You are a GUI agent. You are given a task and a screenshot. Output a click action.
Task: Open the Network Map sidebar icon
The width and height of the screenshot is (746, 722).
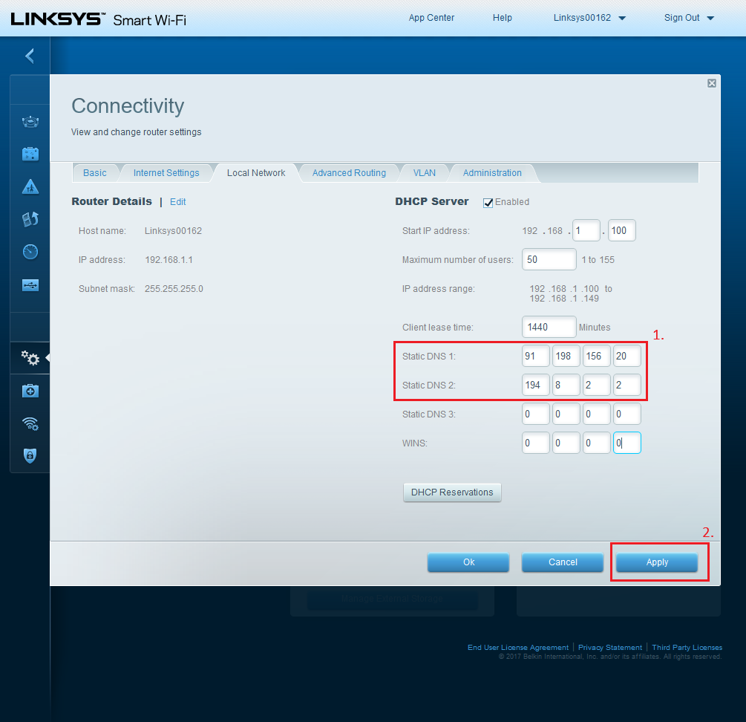point(30,122)
